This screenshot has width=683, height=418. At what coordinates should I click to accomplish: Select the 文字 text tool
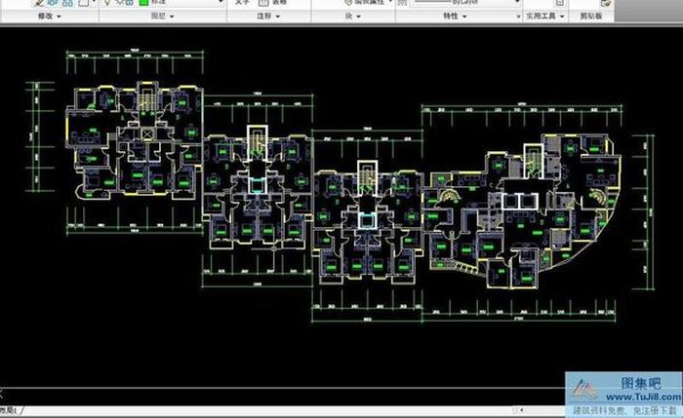[244, 3]
